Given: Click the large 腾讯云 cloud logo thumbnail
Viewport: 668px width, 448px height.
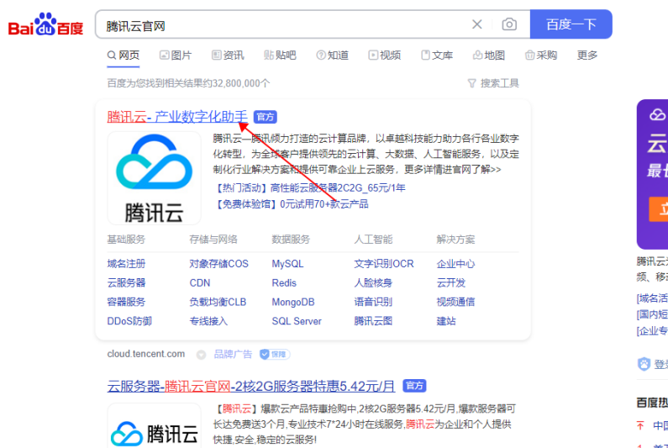Looking at the screenshot, I should [x=155, y=177].
